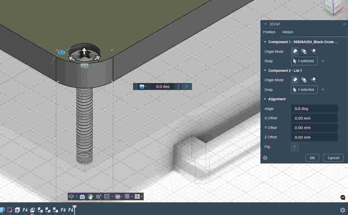The height and width of the screenshot is (215, 348).
Task: Open timeline settings gear
Action: point(342,210)
